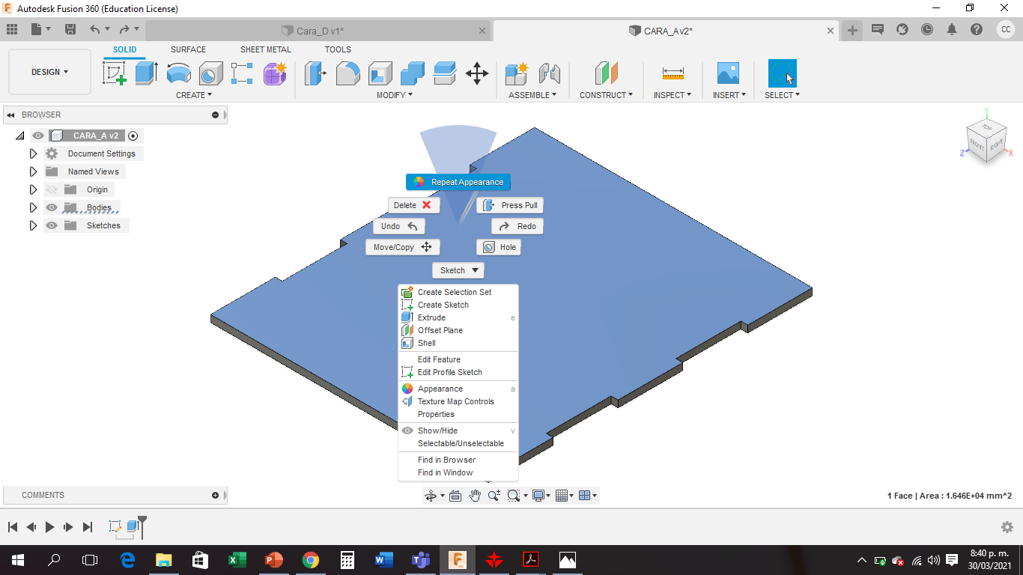Select the Move/Copy toolbar icon
Viewport: 1023px width, 575px height.
click(x=477, y=73)
